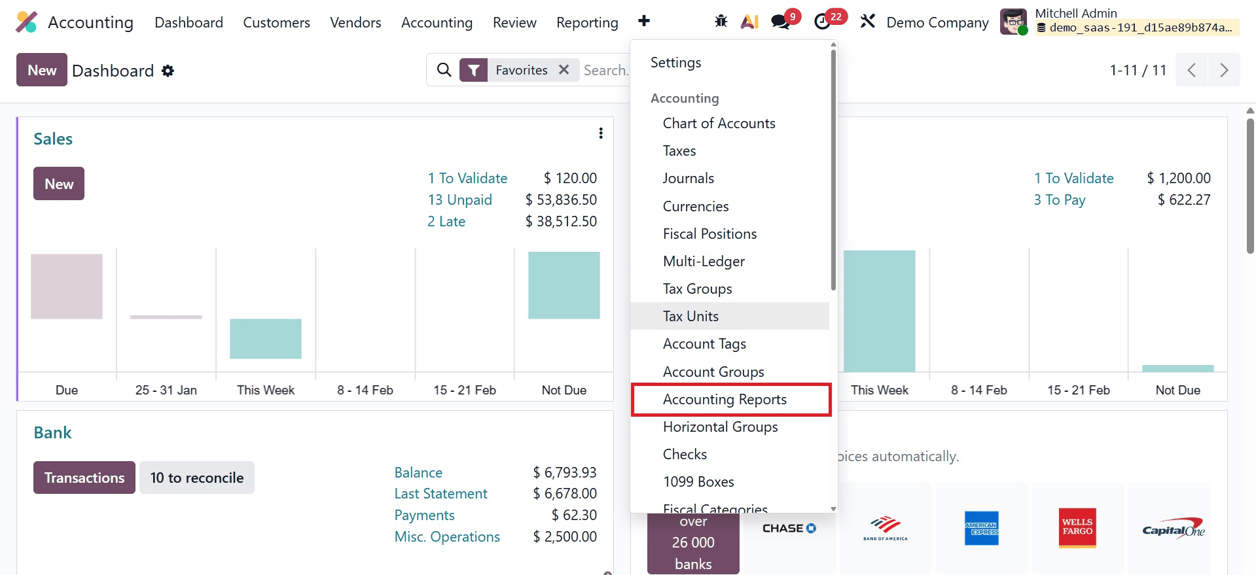Click the search magnifier icon

pyautogui.click(x=444, y=69)
